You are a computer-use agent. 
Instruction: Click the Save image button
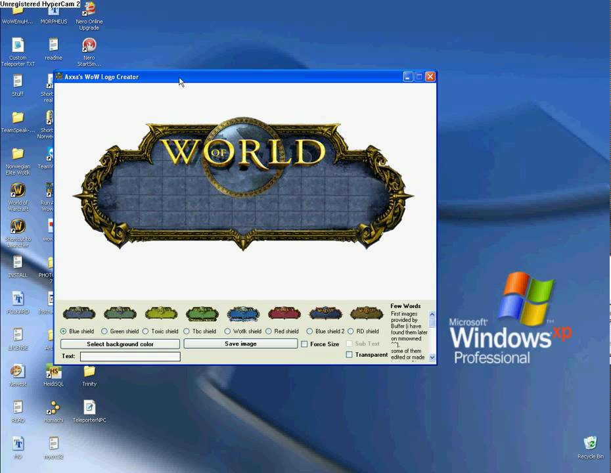coord(240,344)
